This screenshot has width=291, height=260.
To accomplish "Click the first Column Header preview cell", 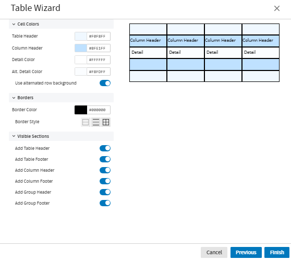I will click(x=148, y=41).
